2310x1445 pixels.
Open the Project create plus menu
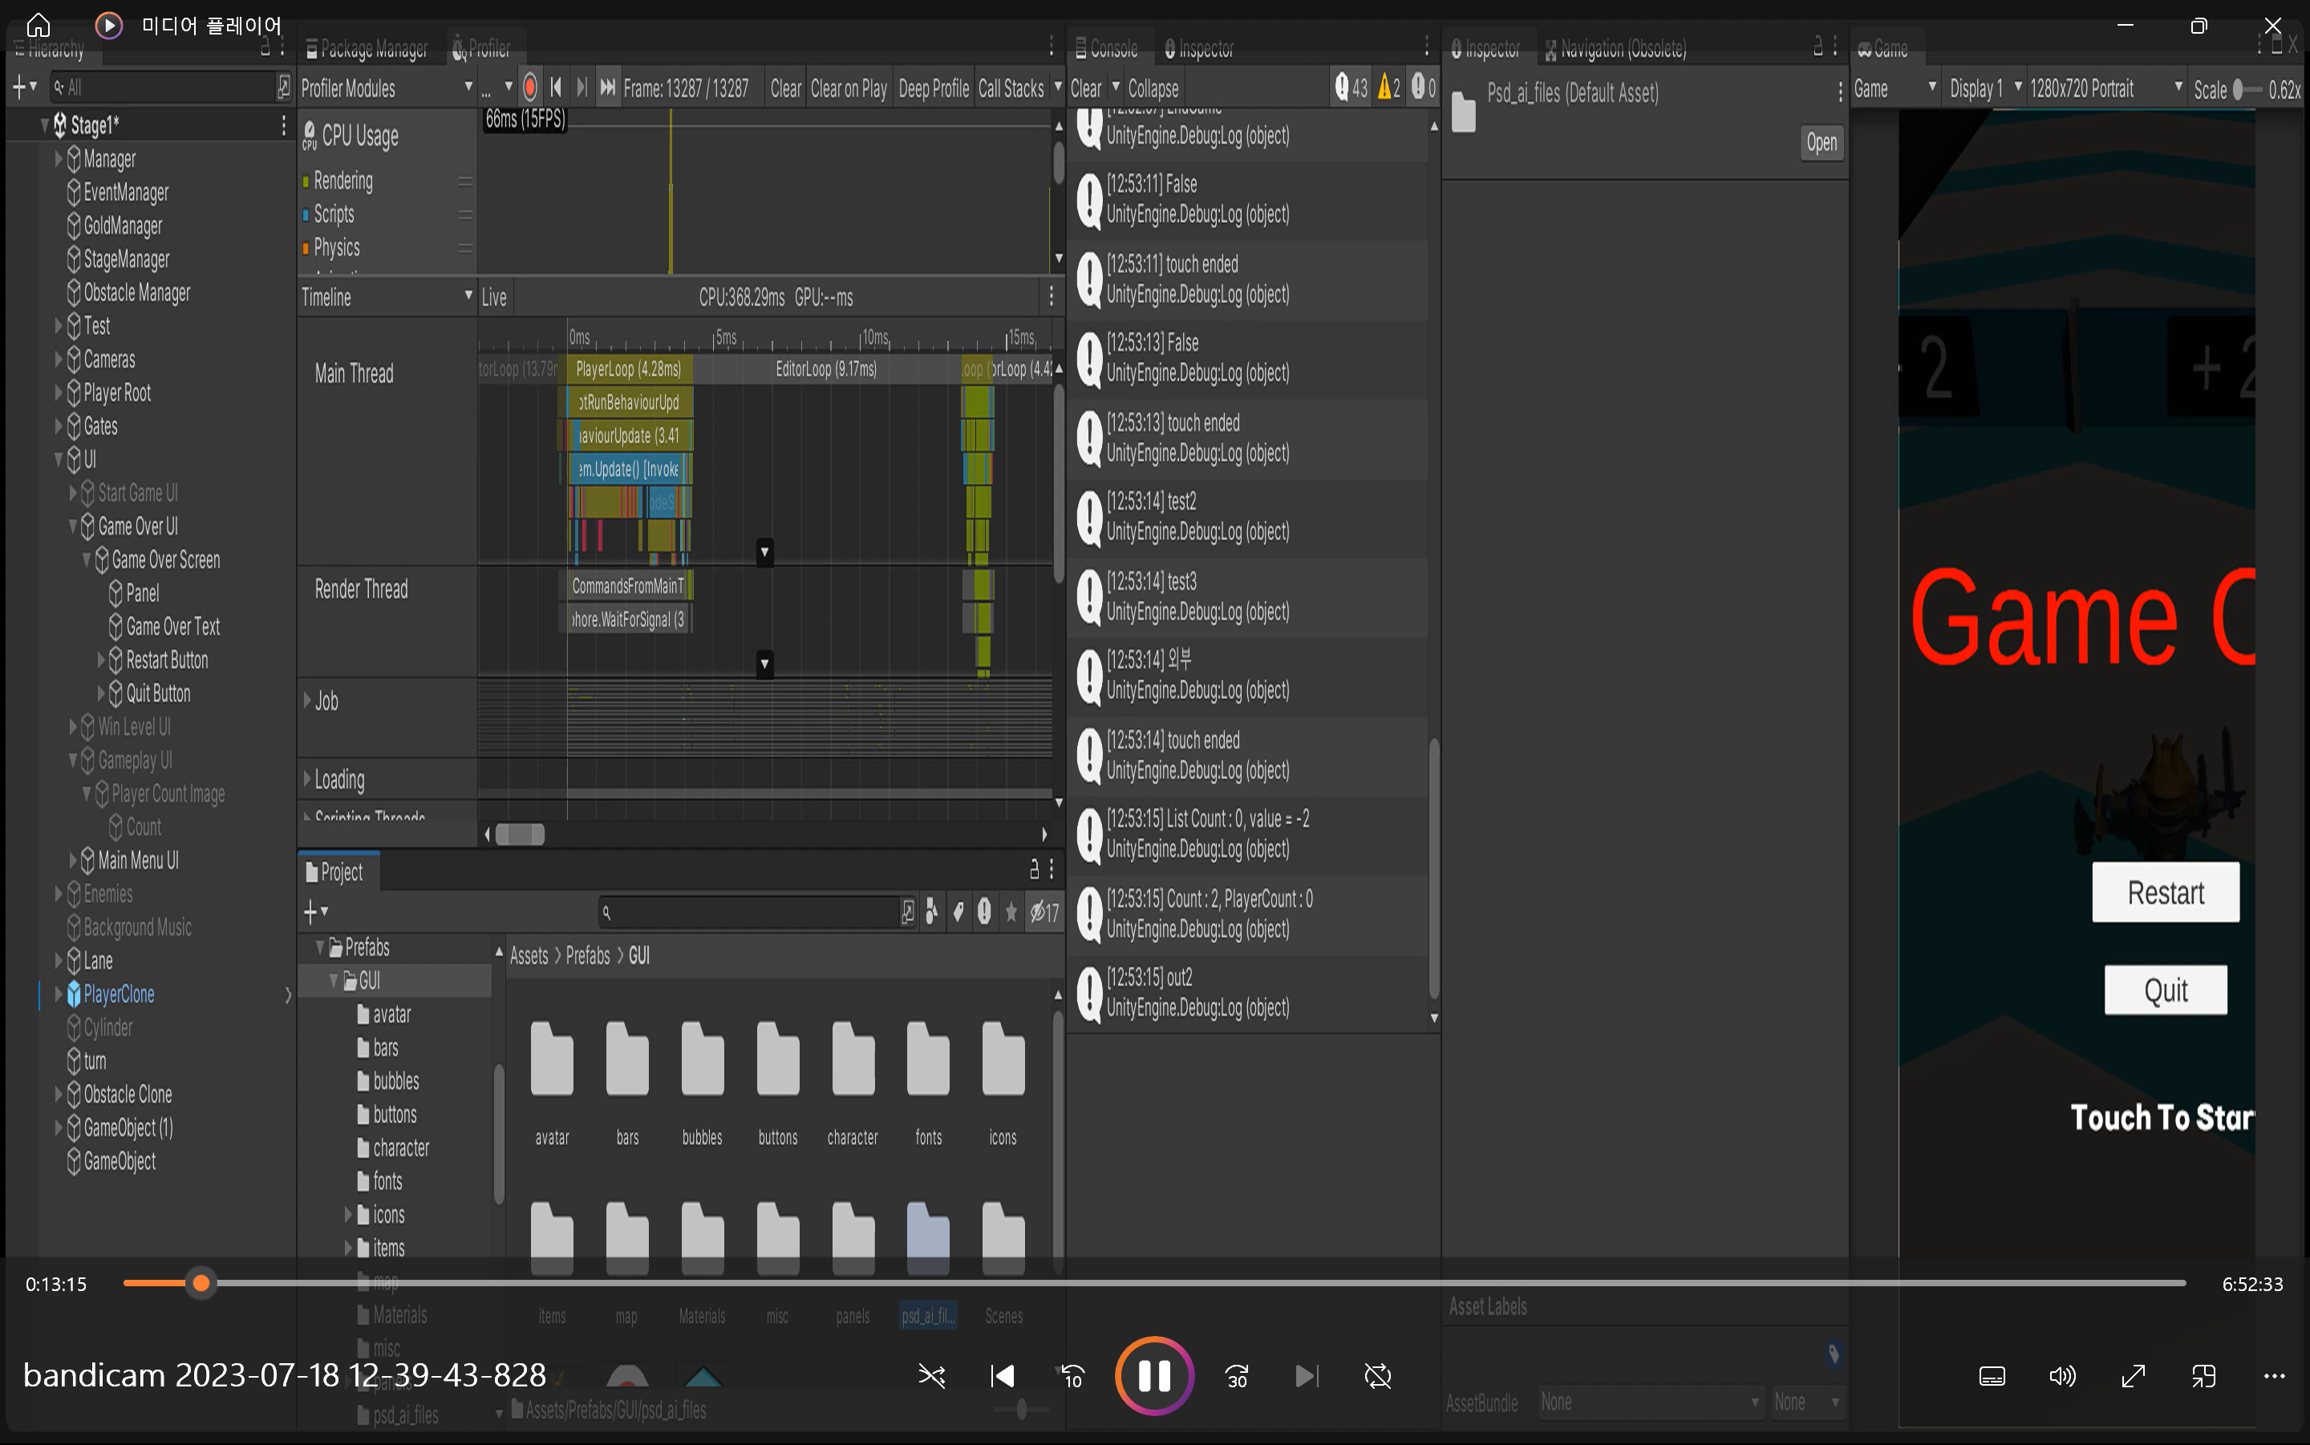pos(315,912)
